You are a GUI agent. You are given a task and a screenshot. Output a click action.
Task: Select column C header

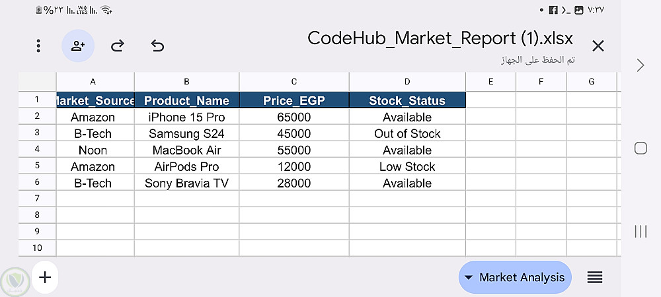(x=294, y=82)
